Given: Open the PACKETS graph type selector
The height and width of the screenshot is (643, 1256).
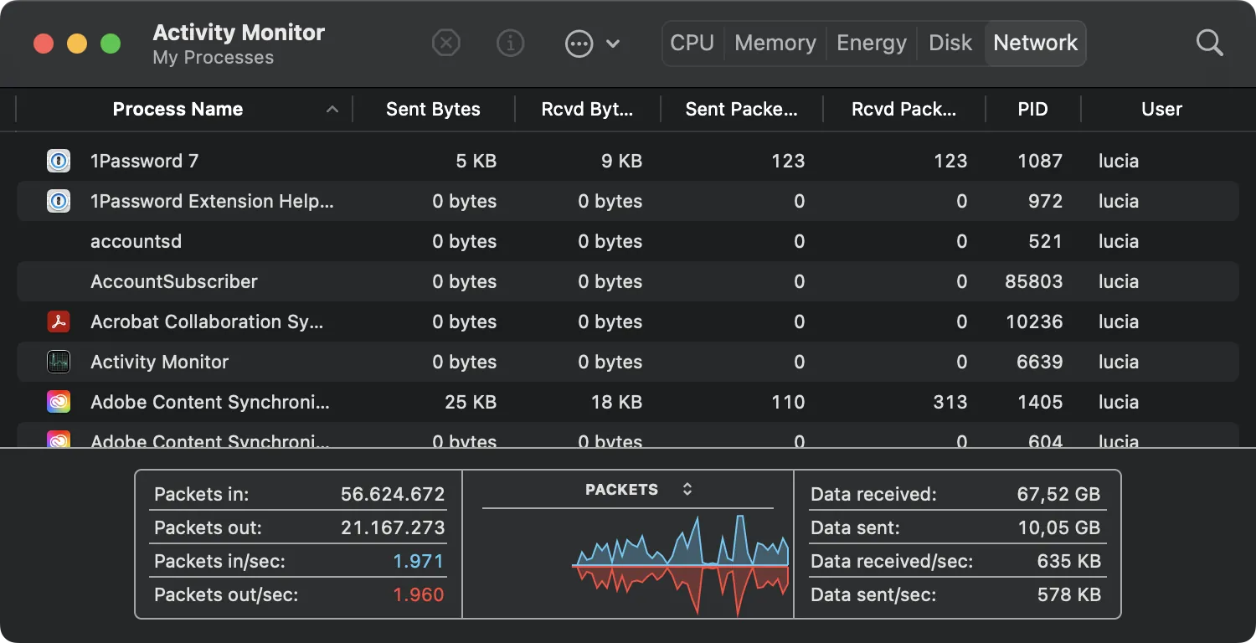Looking at the screenshot, I should (x=687, y=489).
